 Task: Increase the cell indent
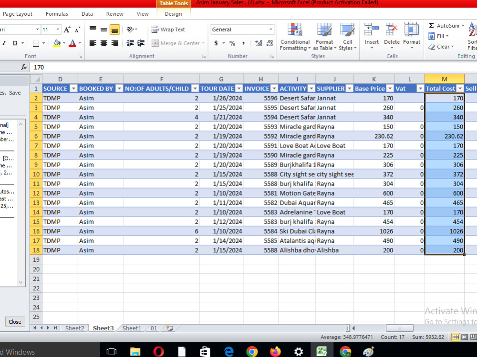click(x=141, y=43)
